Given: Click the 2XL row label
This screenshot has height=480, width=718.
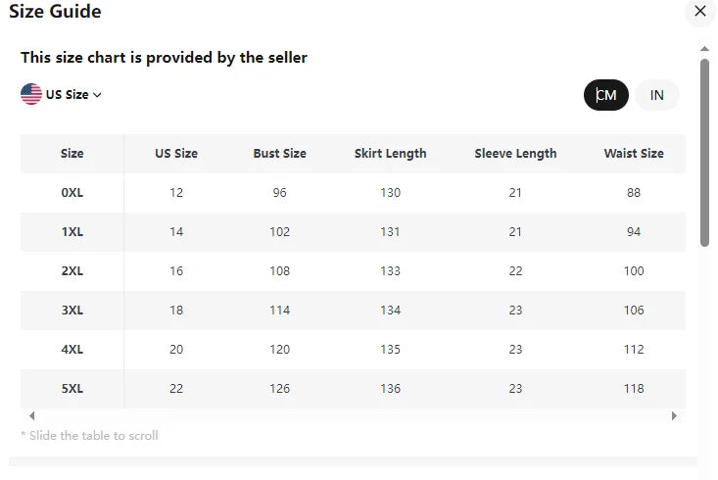Looking at the screenshot, I should [x=72, y=271].
